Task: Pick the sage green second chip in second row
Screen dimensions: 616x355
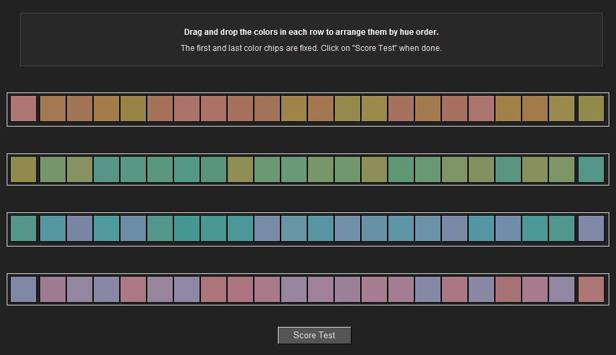Action: tap(53, 169)
